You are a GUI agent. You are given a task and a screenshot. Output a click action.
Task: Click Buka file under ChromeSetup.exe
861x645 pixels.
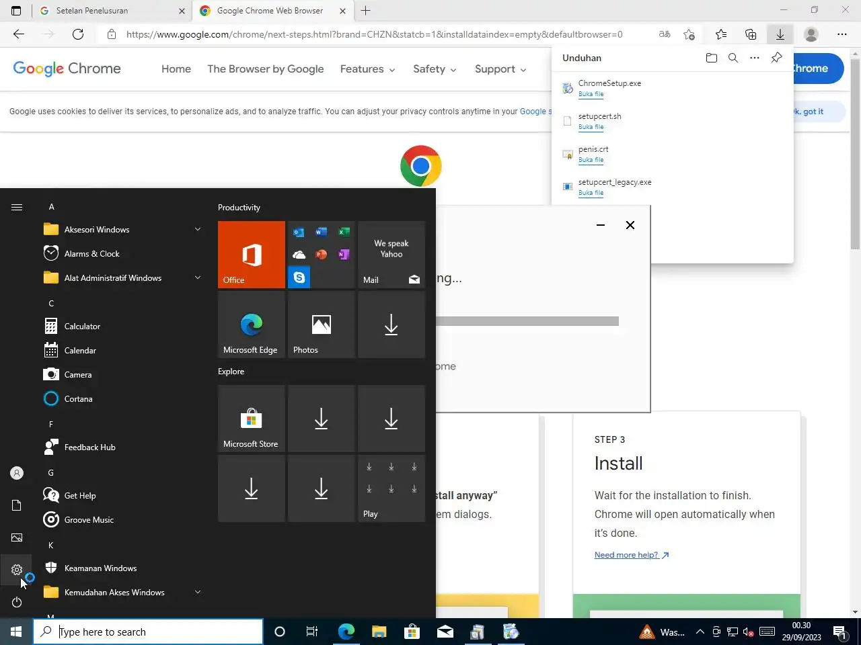tap(591, 94)
